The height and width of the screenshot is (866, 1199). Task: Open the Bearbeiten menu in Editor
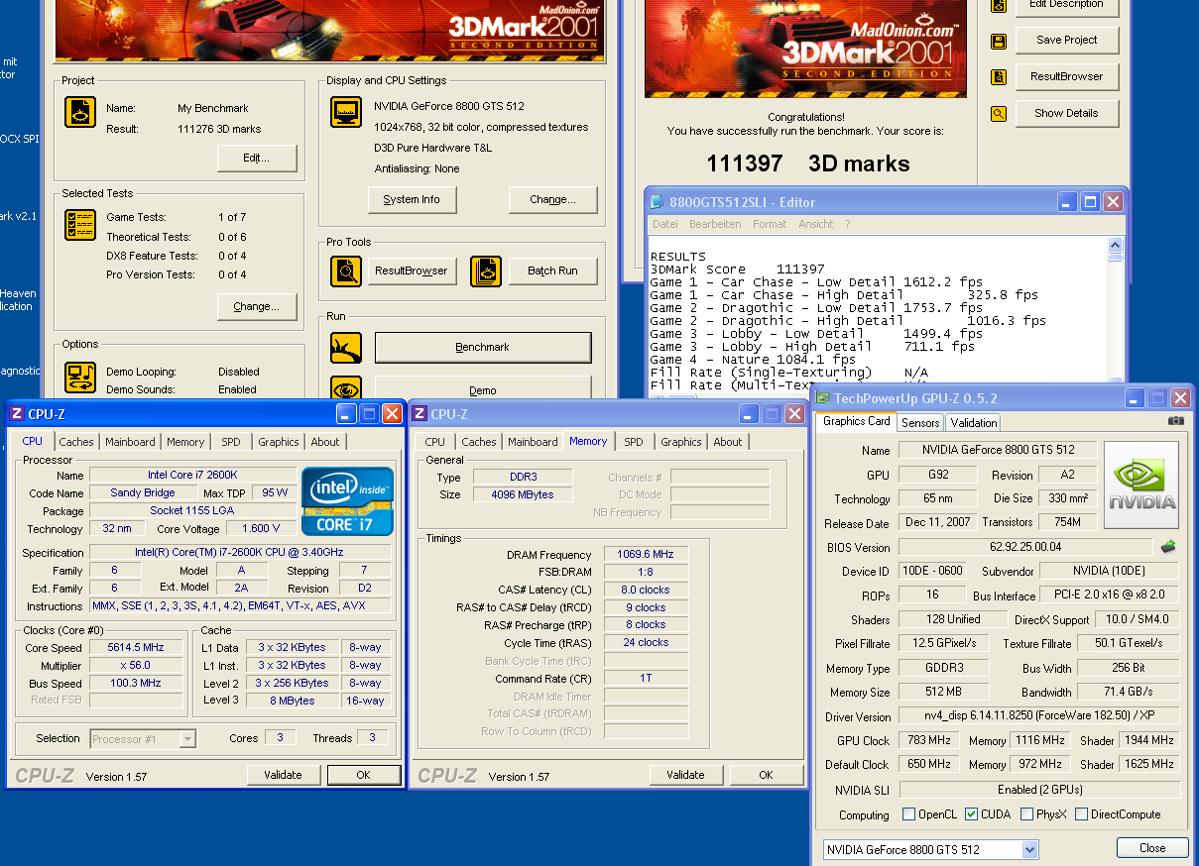(x=715, y=224)
